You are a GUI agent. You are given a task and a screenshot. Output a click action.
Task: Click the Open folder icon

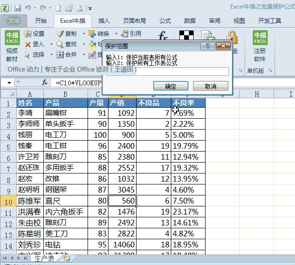[69, 8]
